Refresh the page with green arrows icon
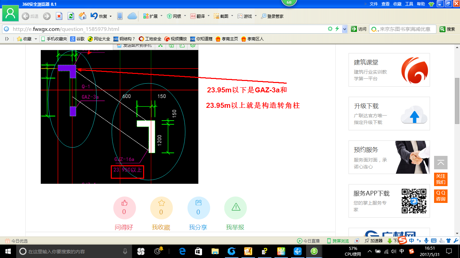 tap(71, 16)
